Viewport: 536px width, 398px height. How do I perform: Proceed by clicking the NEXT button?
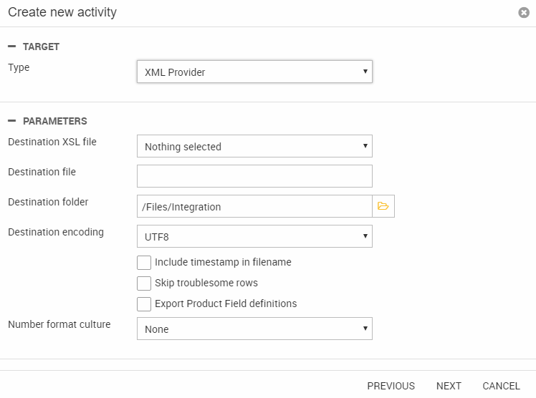point(449,386)
